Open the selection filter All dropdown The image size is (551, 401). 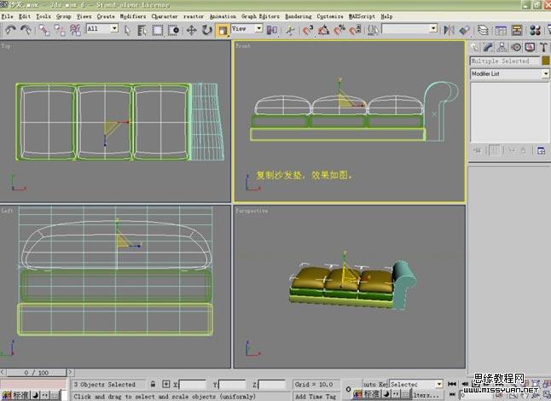[101, 29]
